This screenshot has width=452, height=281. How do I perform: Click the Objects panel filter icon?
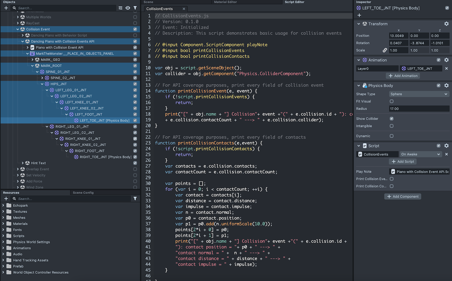135,8
